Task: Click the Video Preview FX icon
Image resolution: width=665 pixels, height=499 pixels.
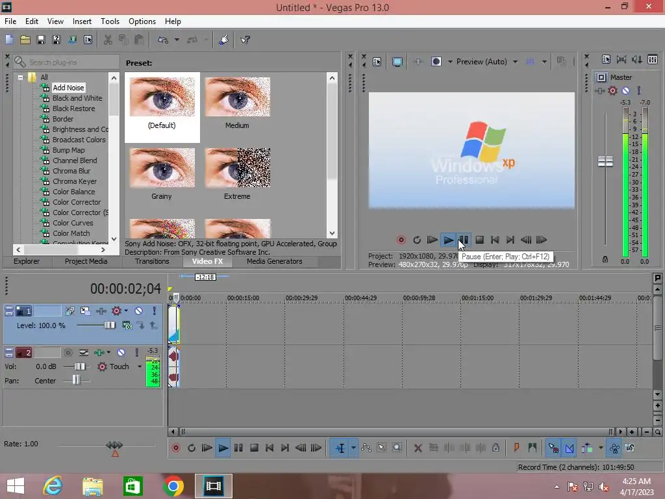Action: tap(418, 62)
